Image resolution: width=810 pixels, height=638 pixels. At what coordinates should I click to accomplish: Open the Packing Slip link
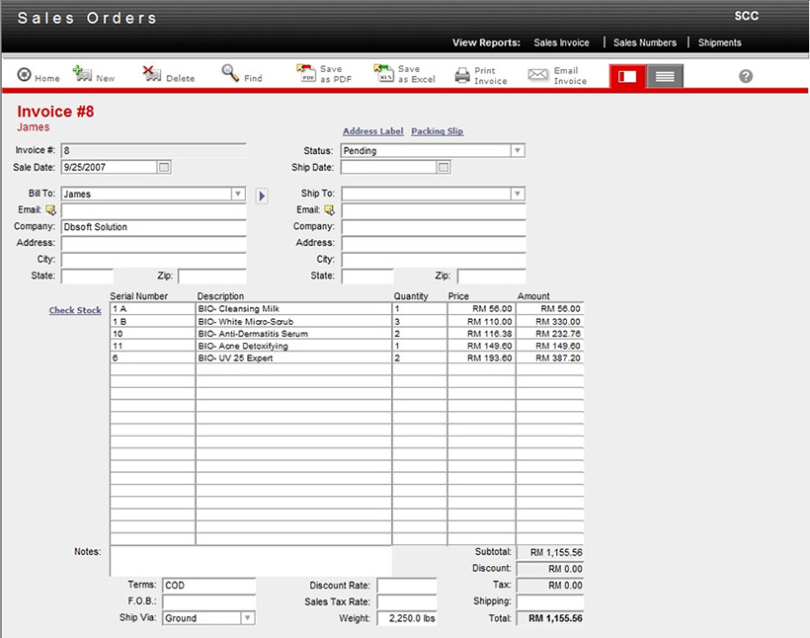tap(437, 131)
